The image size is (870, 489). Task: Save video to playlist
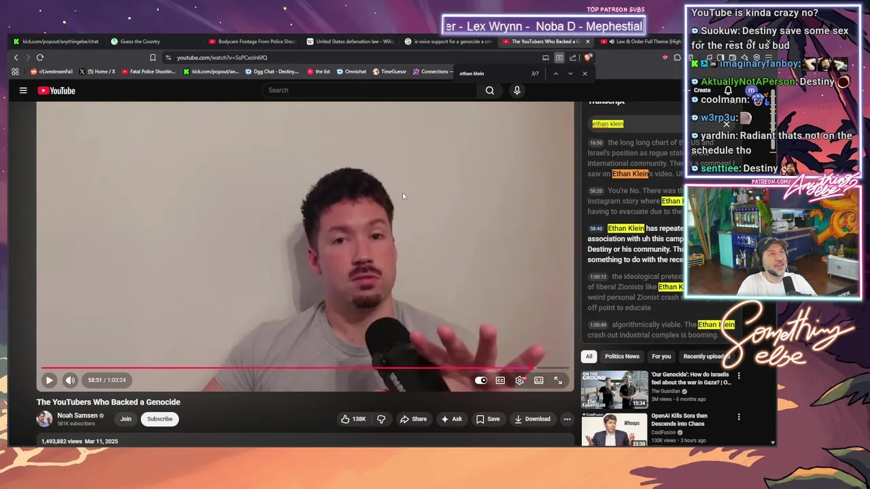(488, 419)
